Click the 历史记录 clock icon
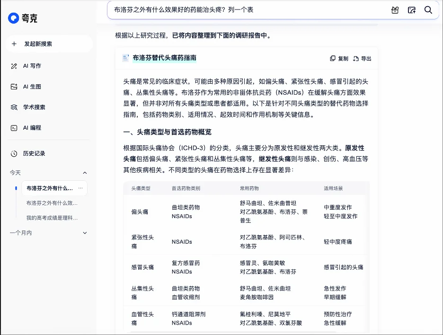The height and width of the screenshot is (335, 443). [x=14, y=154]
